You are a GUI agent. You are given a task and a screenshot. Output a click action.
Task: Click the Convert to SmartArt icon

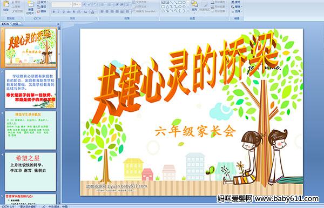point(145,11)
